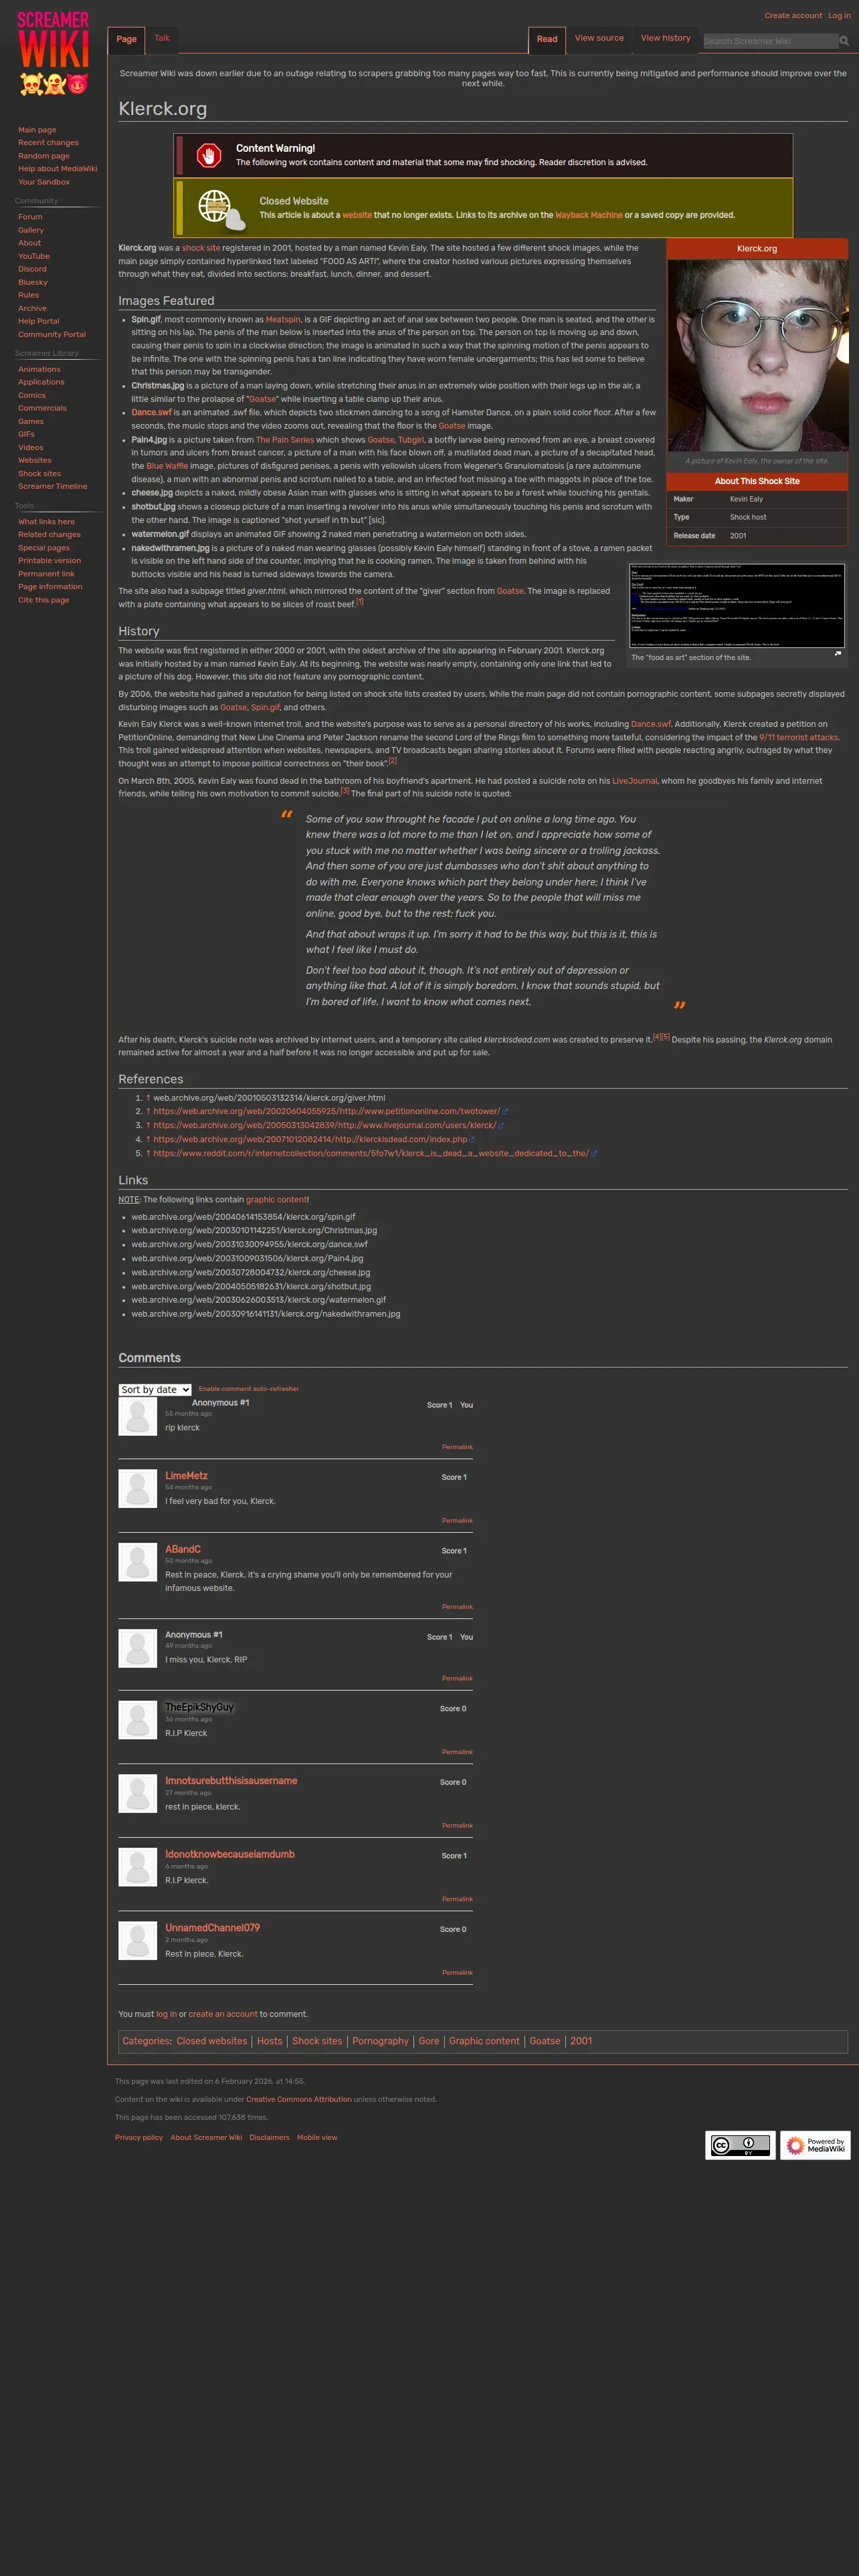Open Recent changes in sidebar
The image size is (859, 2576).
pos(48,143)
